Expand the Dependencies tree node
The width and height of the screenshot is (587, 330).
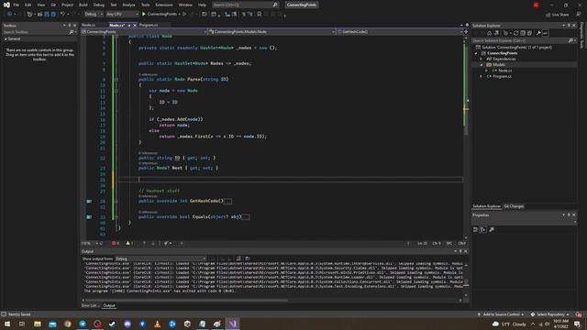(x=482, y=59)
